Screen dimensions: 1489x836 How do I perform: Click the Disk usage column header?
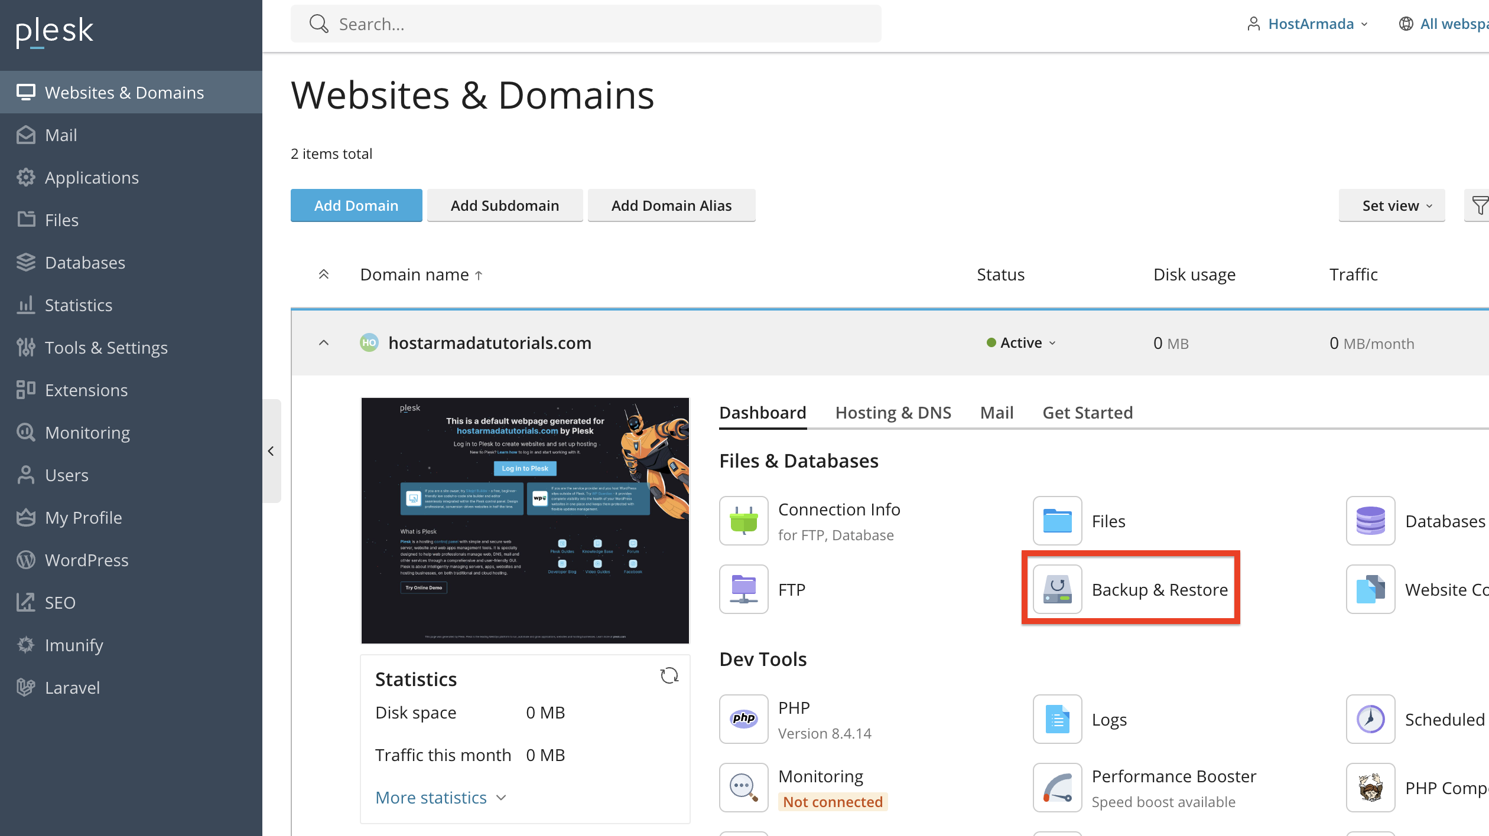click(1194, 275)
